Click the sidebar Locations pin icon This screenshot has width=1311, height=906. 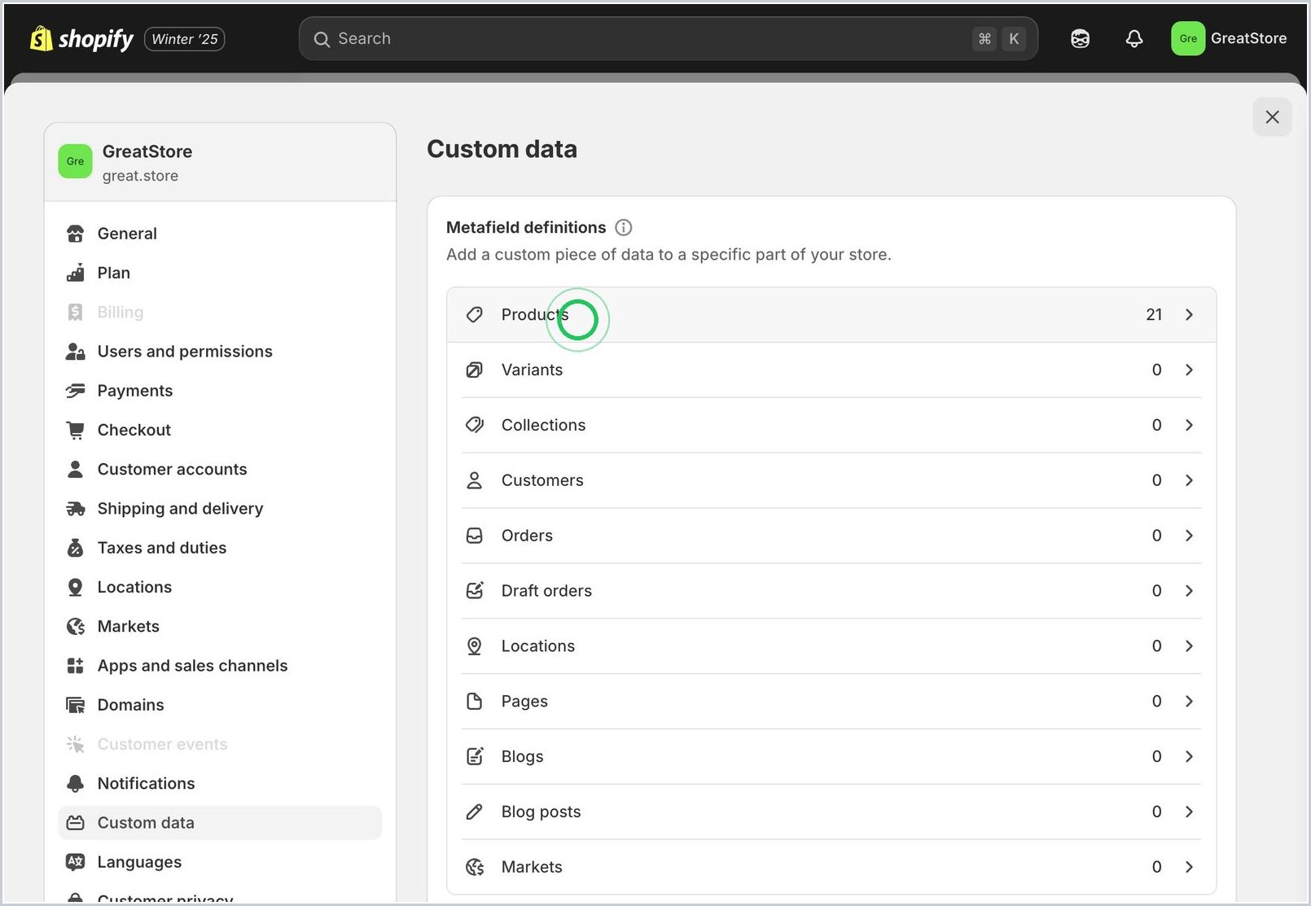coord(75,587)
